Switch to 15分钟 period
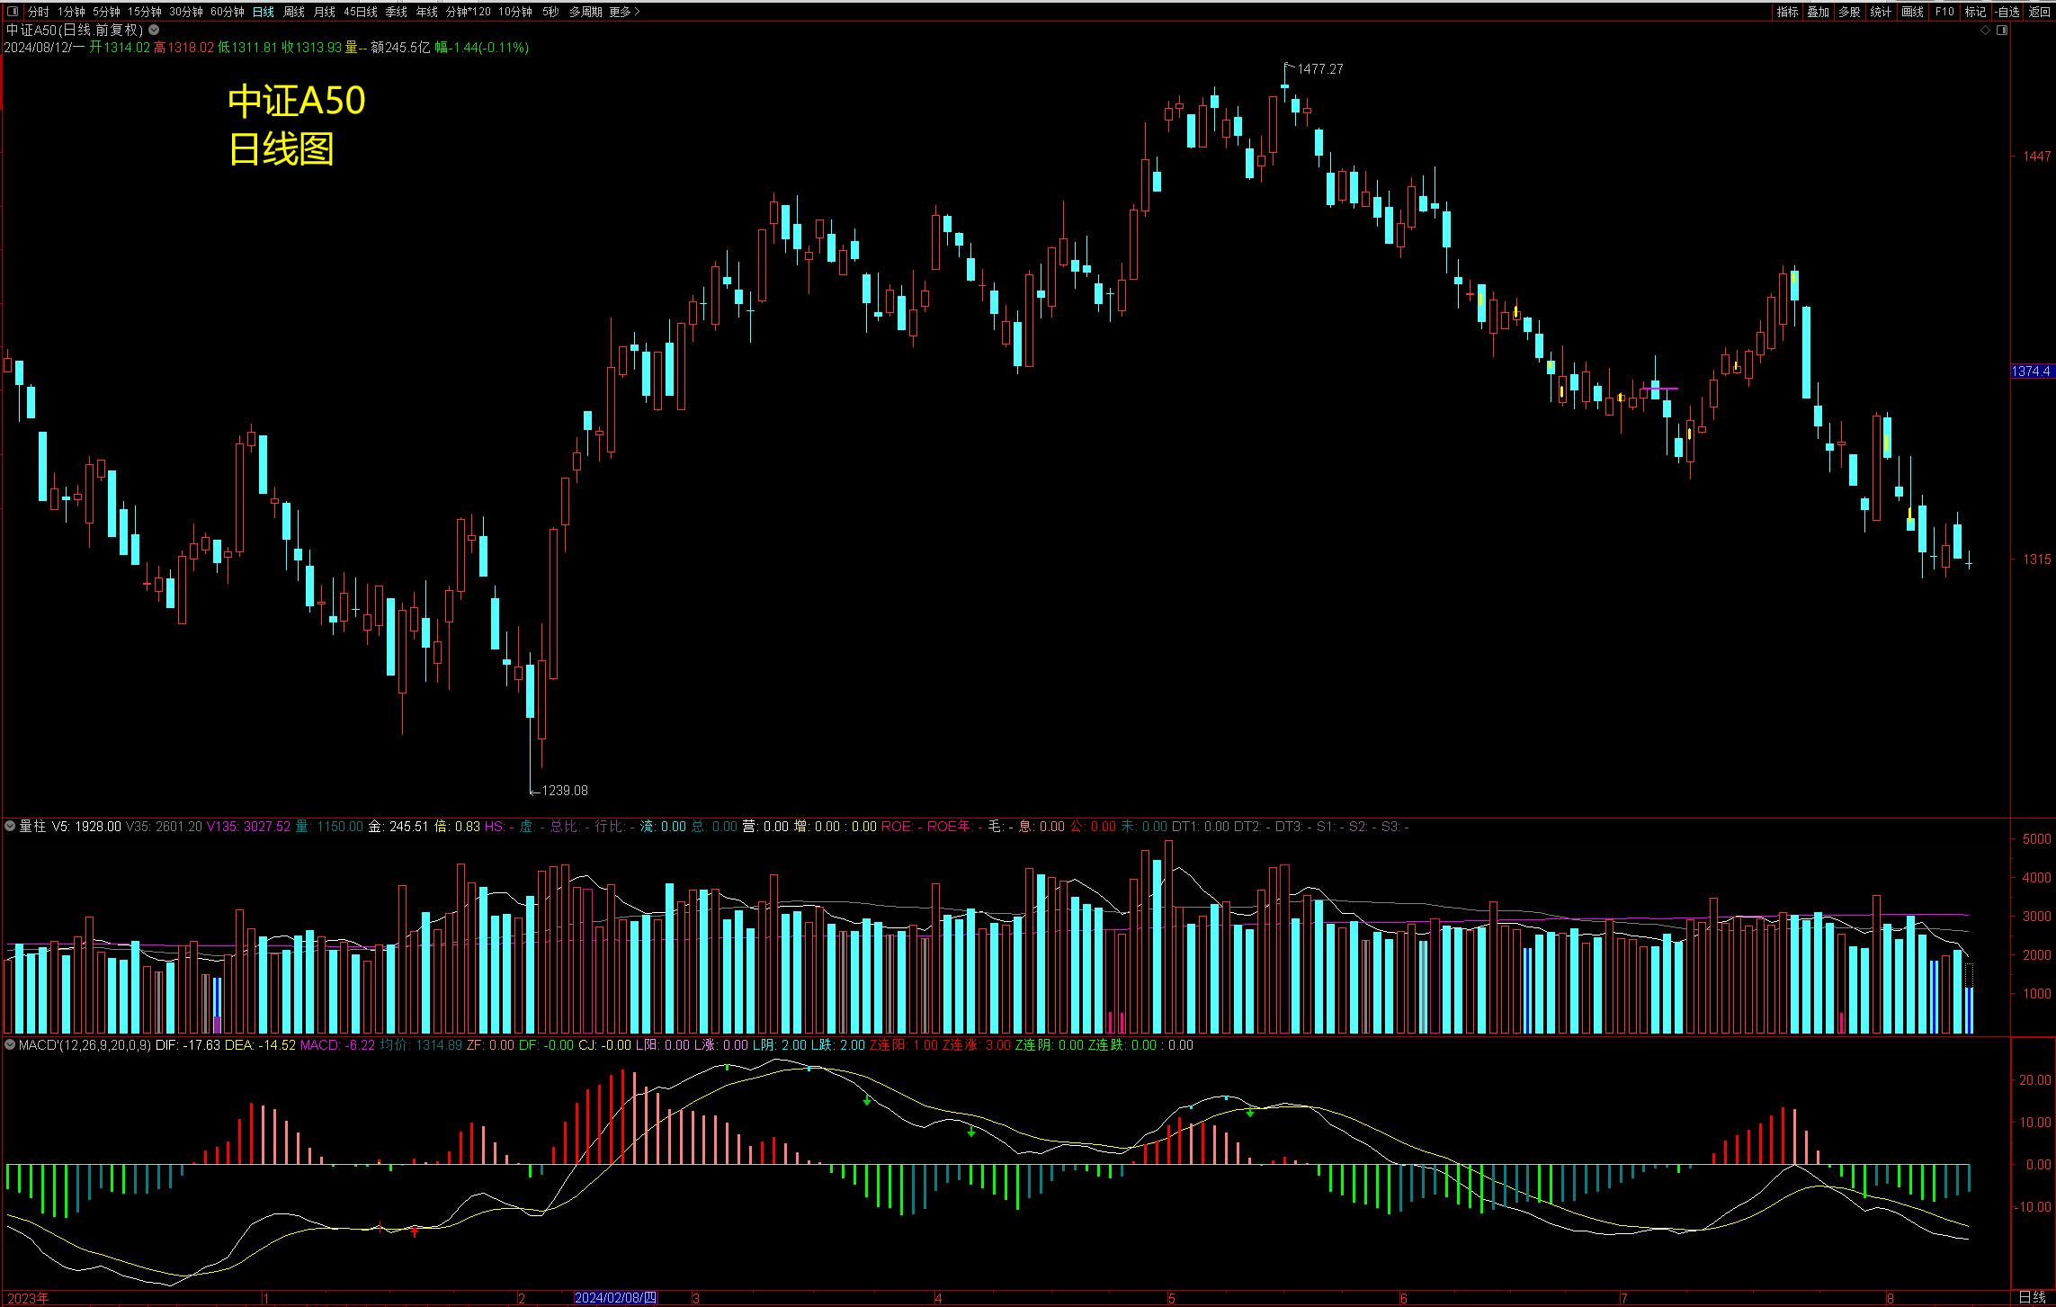This screenshot has width=2056, height=1307. (144, 12)
